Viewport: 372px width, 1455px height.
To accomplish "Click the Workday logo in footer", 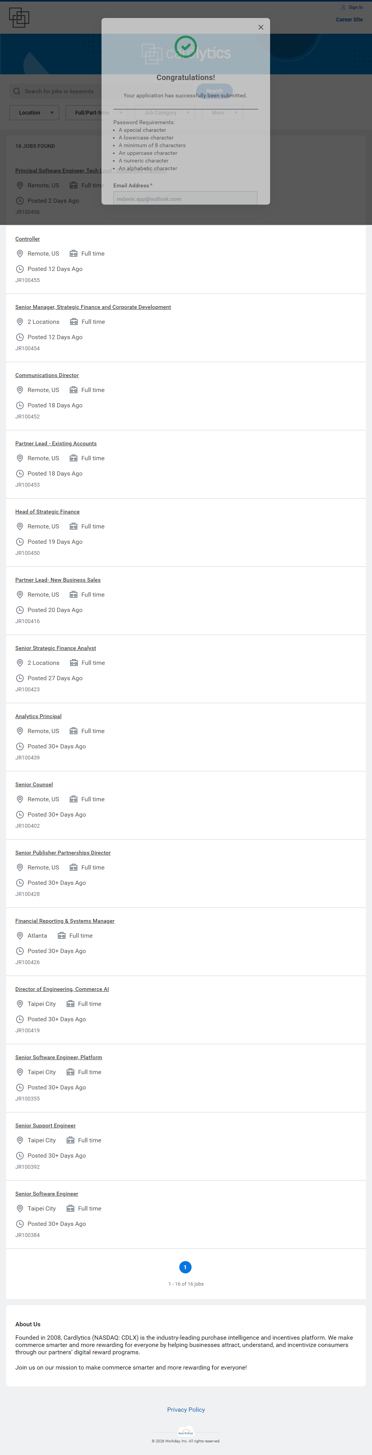I will click(x=186, y=1432).
